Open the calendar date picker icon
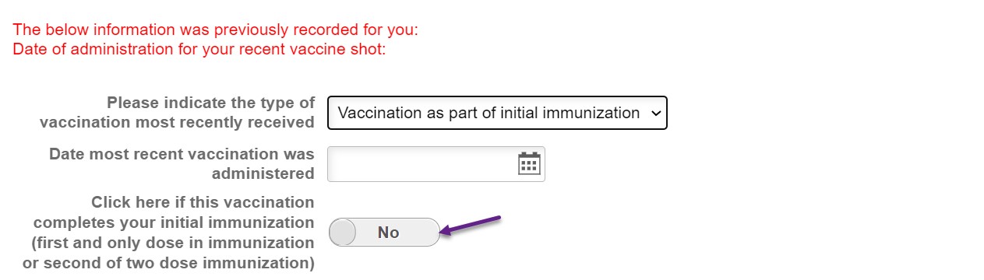984x280 pixels. pyautogui.click(x=529, y=163)
